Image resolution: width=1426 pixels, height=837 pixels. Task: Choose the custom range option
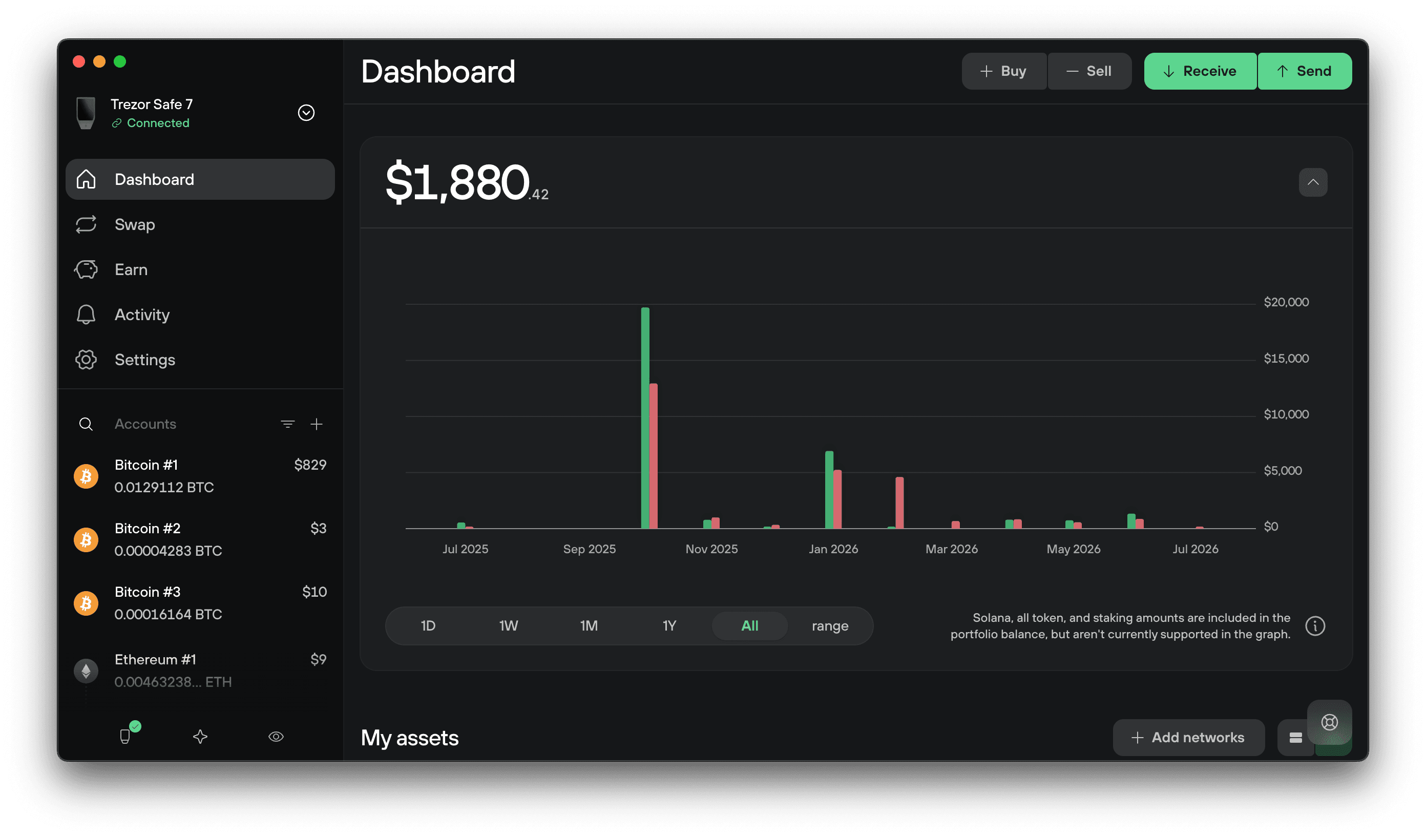[x=830, y=626]
